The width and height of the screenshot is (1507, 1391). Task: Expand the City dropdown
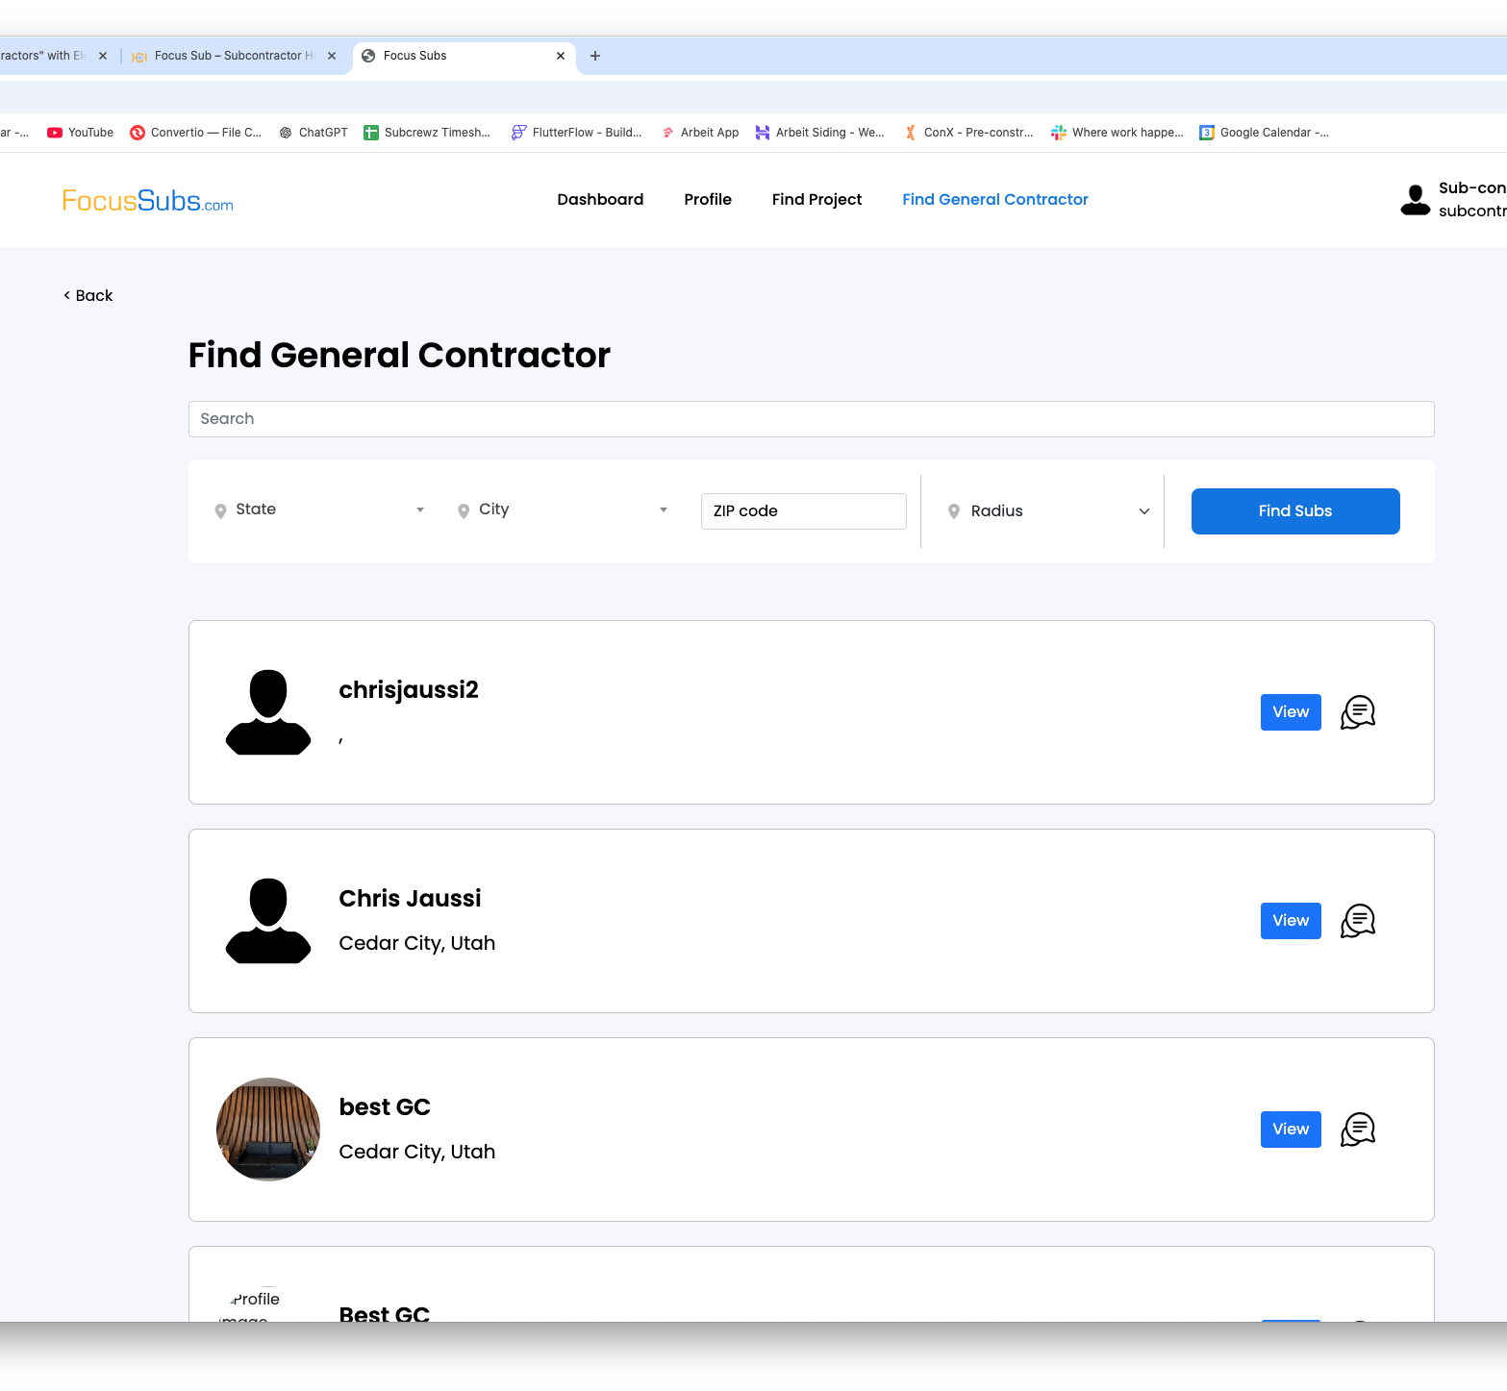(x=563, y=509)
